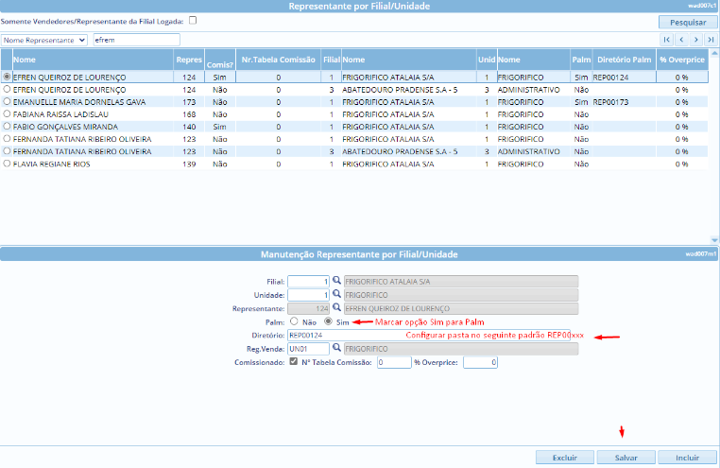Click the Excluir button
The width and height of the screenshot is (720, 468).
pos(565,458)
